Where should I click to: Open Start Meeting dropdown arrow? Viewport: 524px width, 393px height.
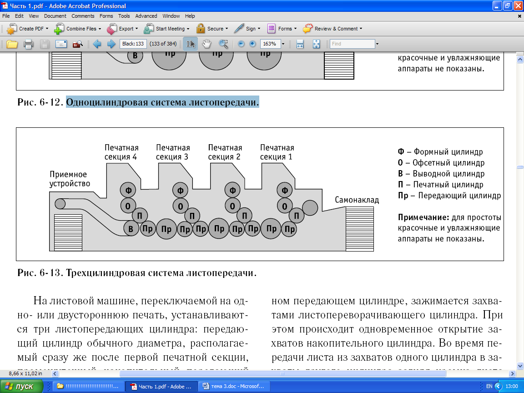coord(188,29)
